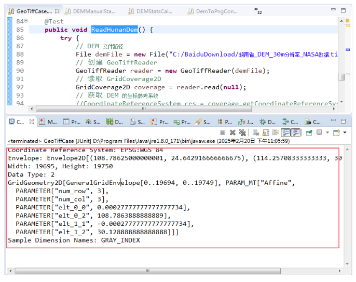Open the first Pr... view tab with table icon
The width and height of the screenshot is (356, 282).
click(x=72, y=122)
